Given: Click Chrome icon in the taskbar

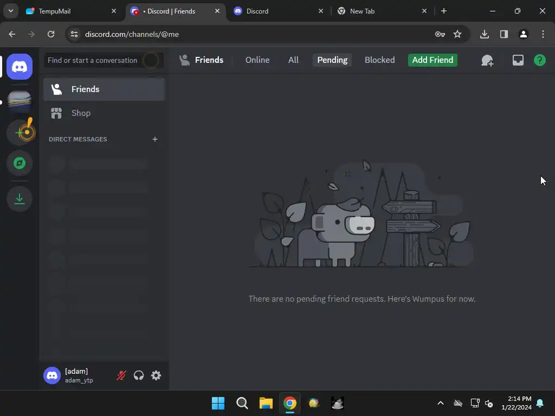Looking at the screenshot, I should click(x=289, y=403).
